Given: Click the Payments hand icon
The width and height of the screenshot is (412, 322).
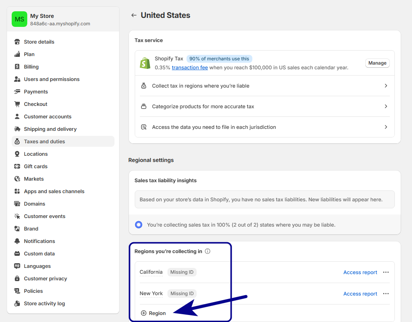Looking at the screenshot, I should click(x=17, y=91).
